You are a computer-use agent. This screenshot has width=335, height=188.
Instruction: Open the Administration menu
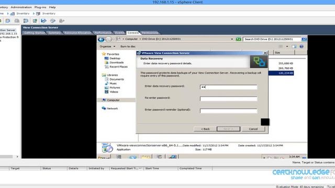coord(21,7)
